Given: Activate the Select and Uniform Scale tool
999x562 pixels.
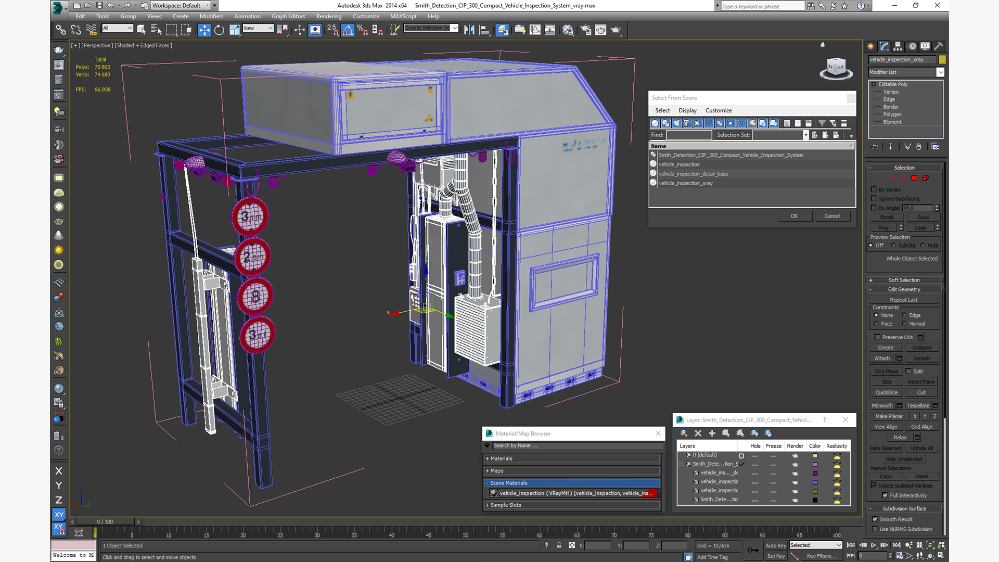Looking at the screenshot, I should 234,30.
